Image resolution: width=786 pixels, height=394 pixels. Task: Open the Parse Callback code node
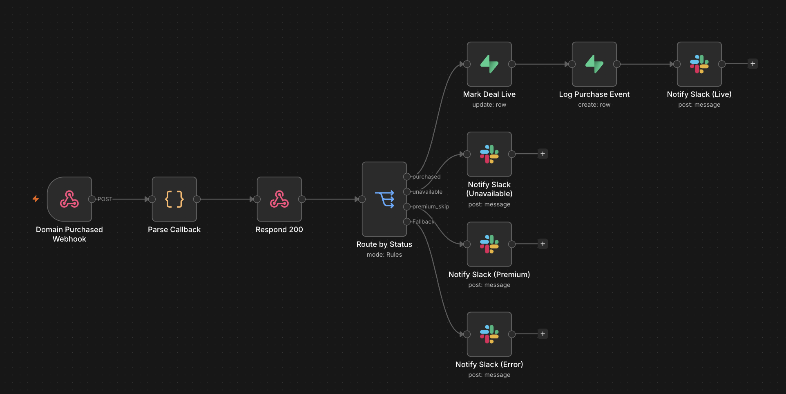coord(174,199)
